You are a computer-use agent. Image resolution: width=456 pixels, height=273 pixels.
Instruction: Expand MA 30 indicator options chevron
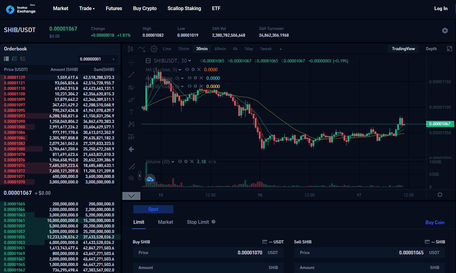182,87
